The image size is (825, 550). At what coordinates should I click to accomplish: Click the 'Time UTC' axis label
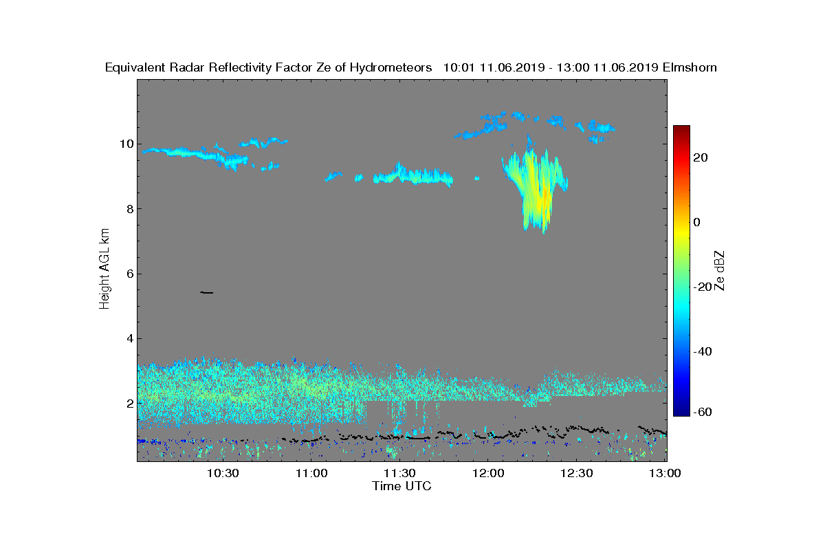[x=402, y=486]
